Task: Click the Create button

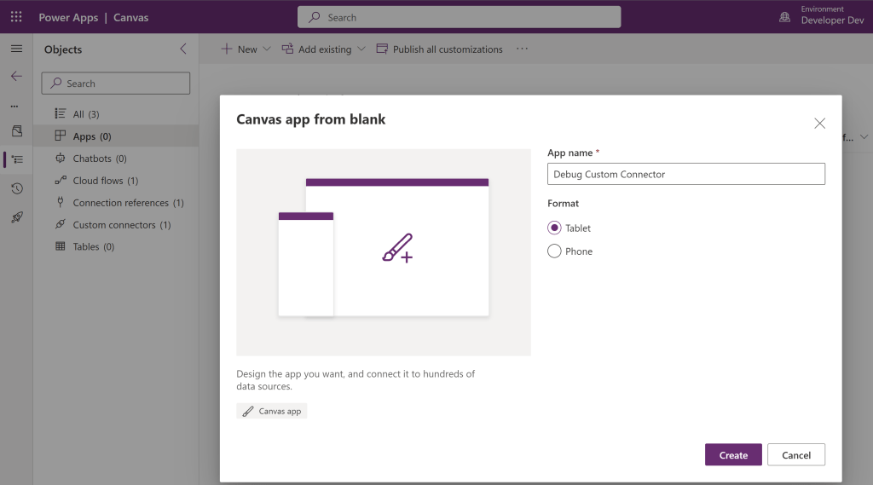Action: [x=733, y=455]
